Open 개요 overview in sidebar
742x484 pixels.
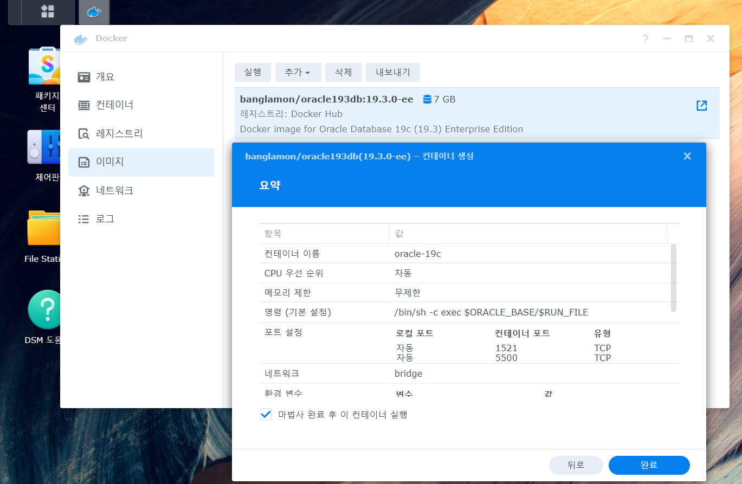[141, 76]
